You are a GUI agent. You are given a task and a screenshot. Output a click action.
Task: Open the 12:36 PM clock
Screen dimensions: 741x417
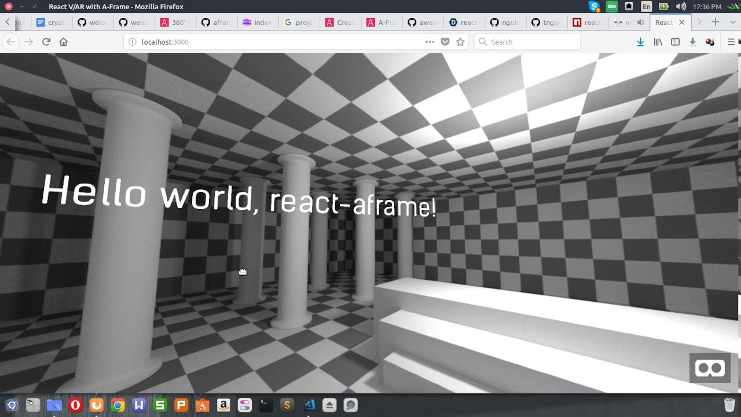[707, 6]
